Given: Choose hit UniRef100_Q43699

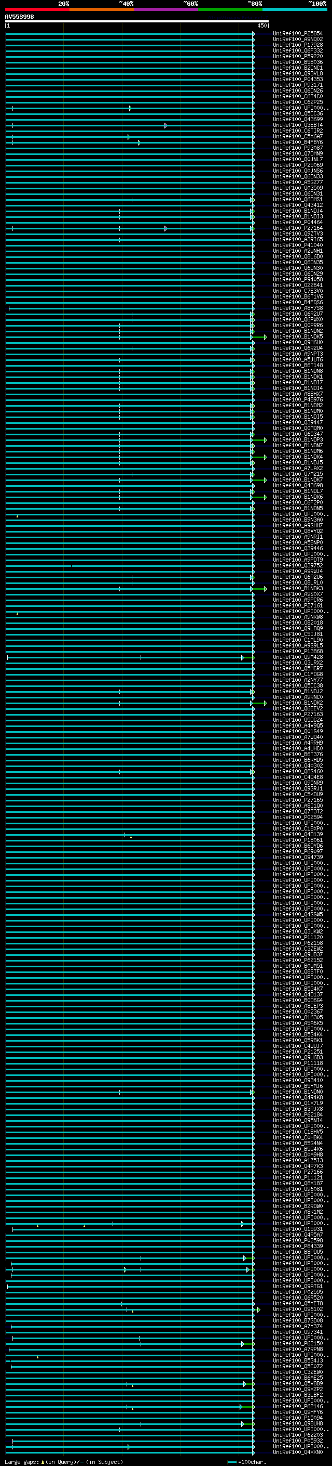Looking at the screenshot, I should [298, 120].
